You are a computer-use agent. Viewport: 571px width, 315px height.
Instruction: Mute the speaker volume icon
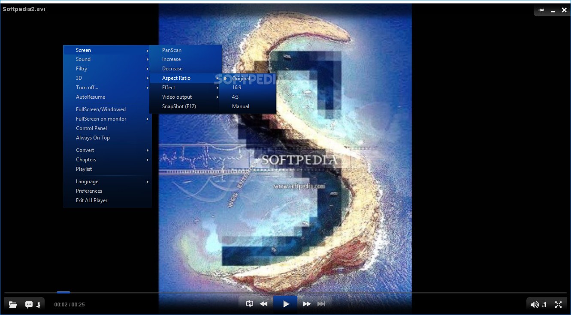click(534, 305)
